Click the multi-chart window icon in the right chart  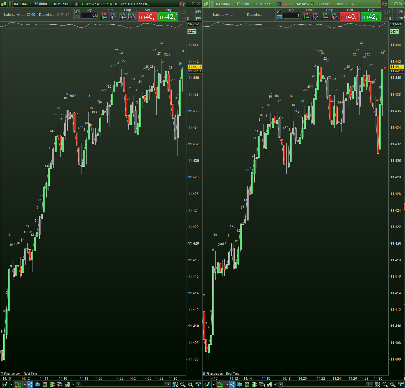click(262, 384)
